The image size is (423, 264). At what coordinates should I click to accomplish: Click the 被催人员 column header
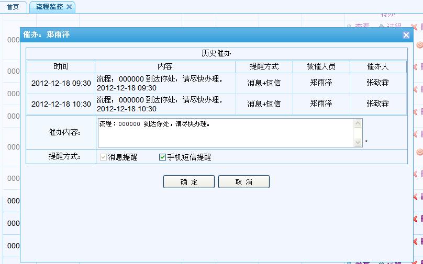pyautogui.click(x=321, y=66)
